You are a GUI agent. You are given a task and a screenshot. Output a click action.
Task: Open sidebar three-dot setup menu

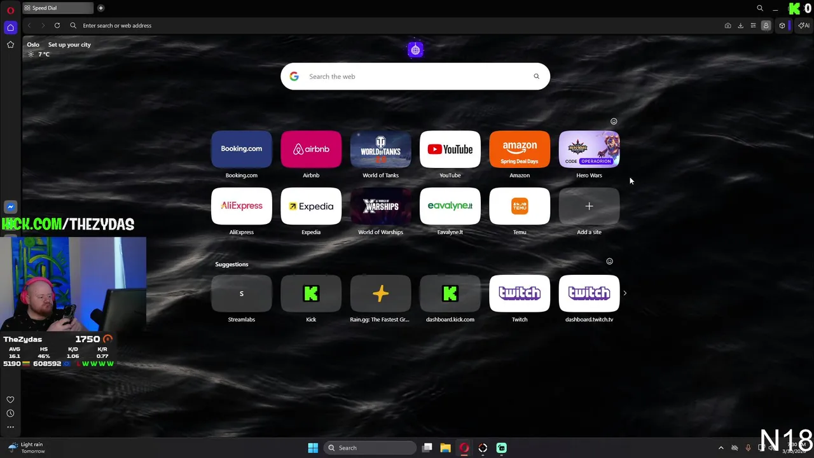click(10, 427)
